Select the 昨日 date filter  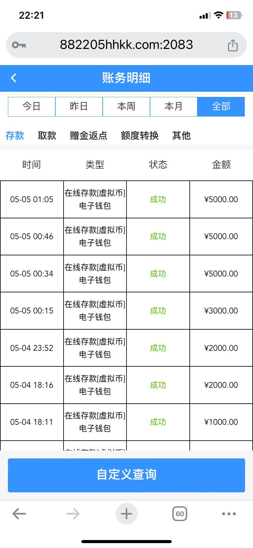[79, 106]
